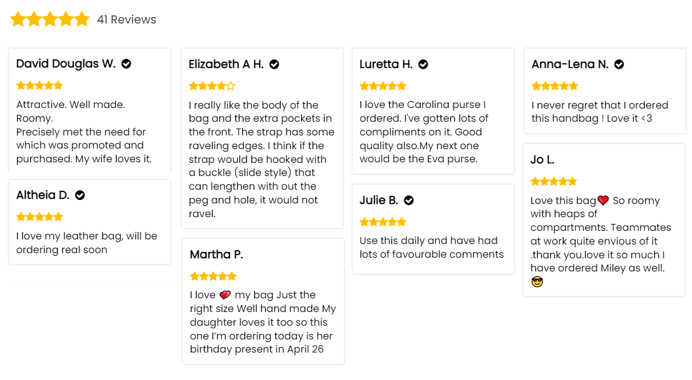Click the verified checkmark beside Anna-Lena N.
This screenshot has width=692, height=380.
[x=619, y=65]
